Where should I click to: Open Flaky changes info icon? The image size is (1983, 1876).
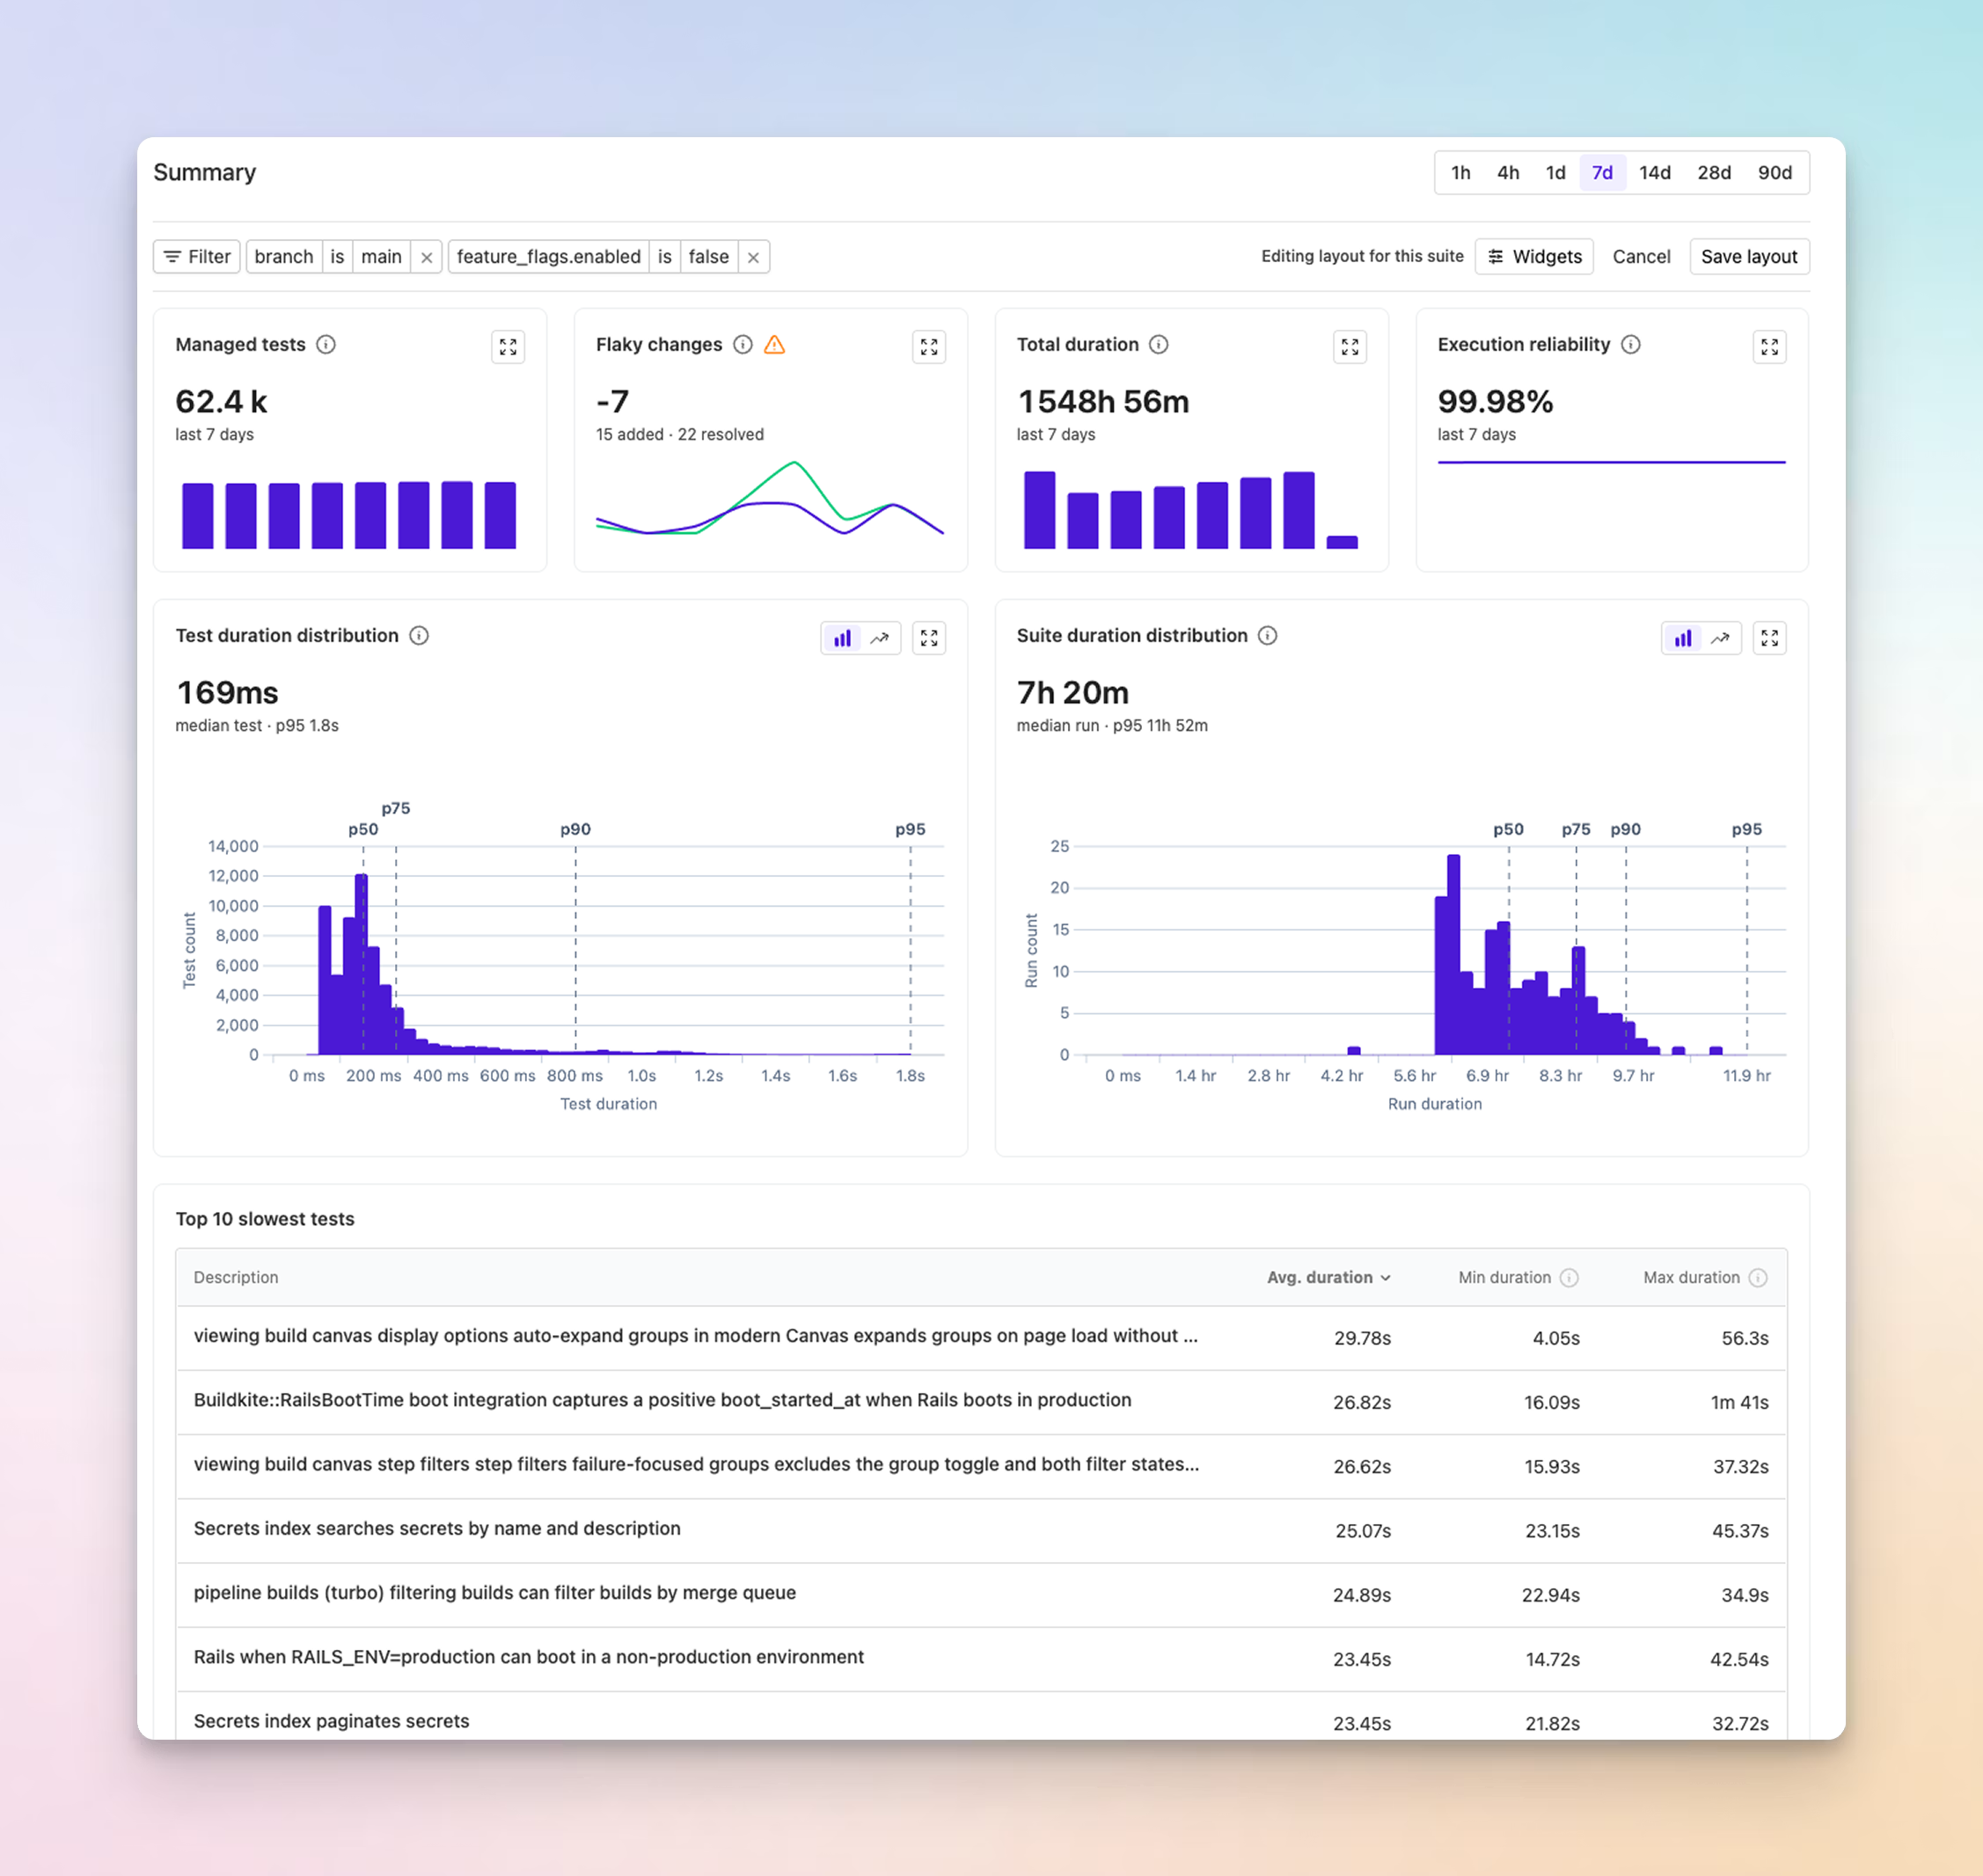click(x=743, y=344)
